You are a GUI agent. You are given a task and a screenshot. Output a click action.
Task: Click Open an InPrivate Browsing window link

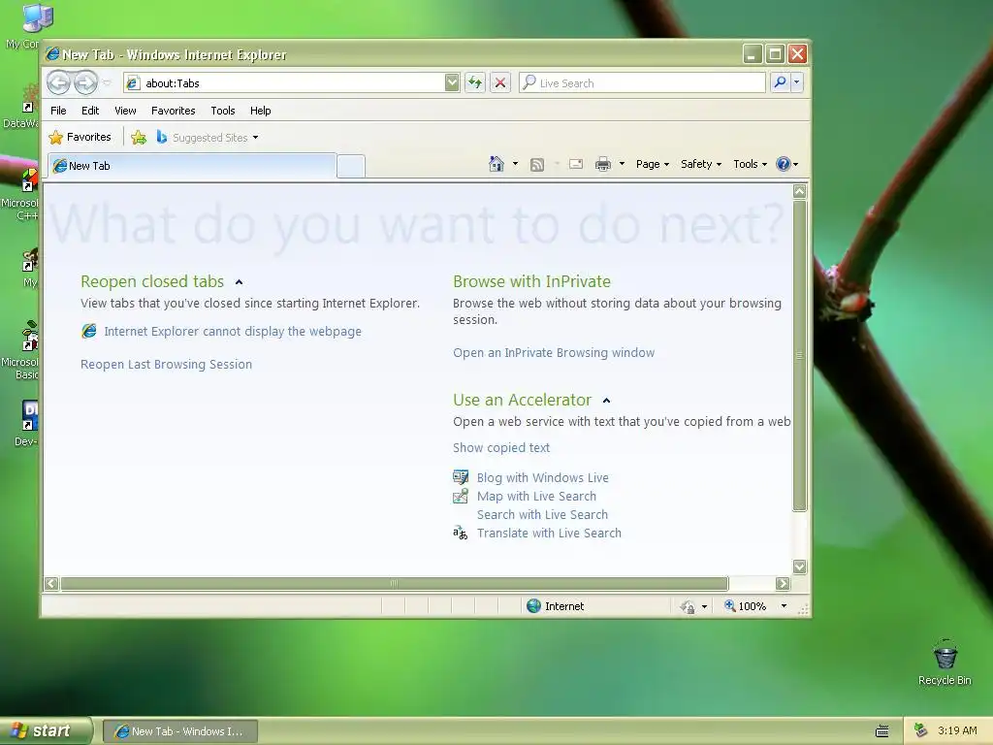coord(554,353)
